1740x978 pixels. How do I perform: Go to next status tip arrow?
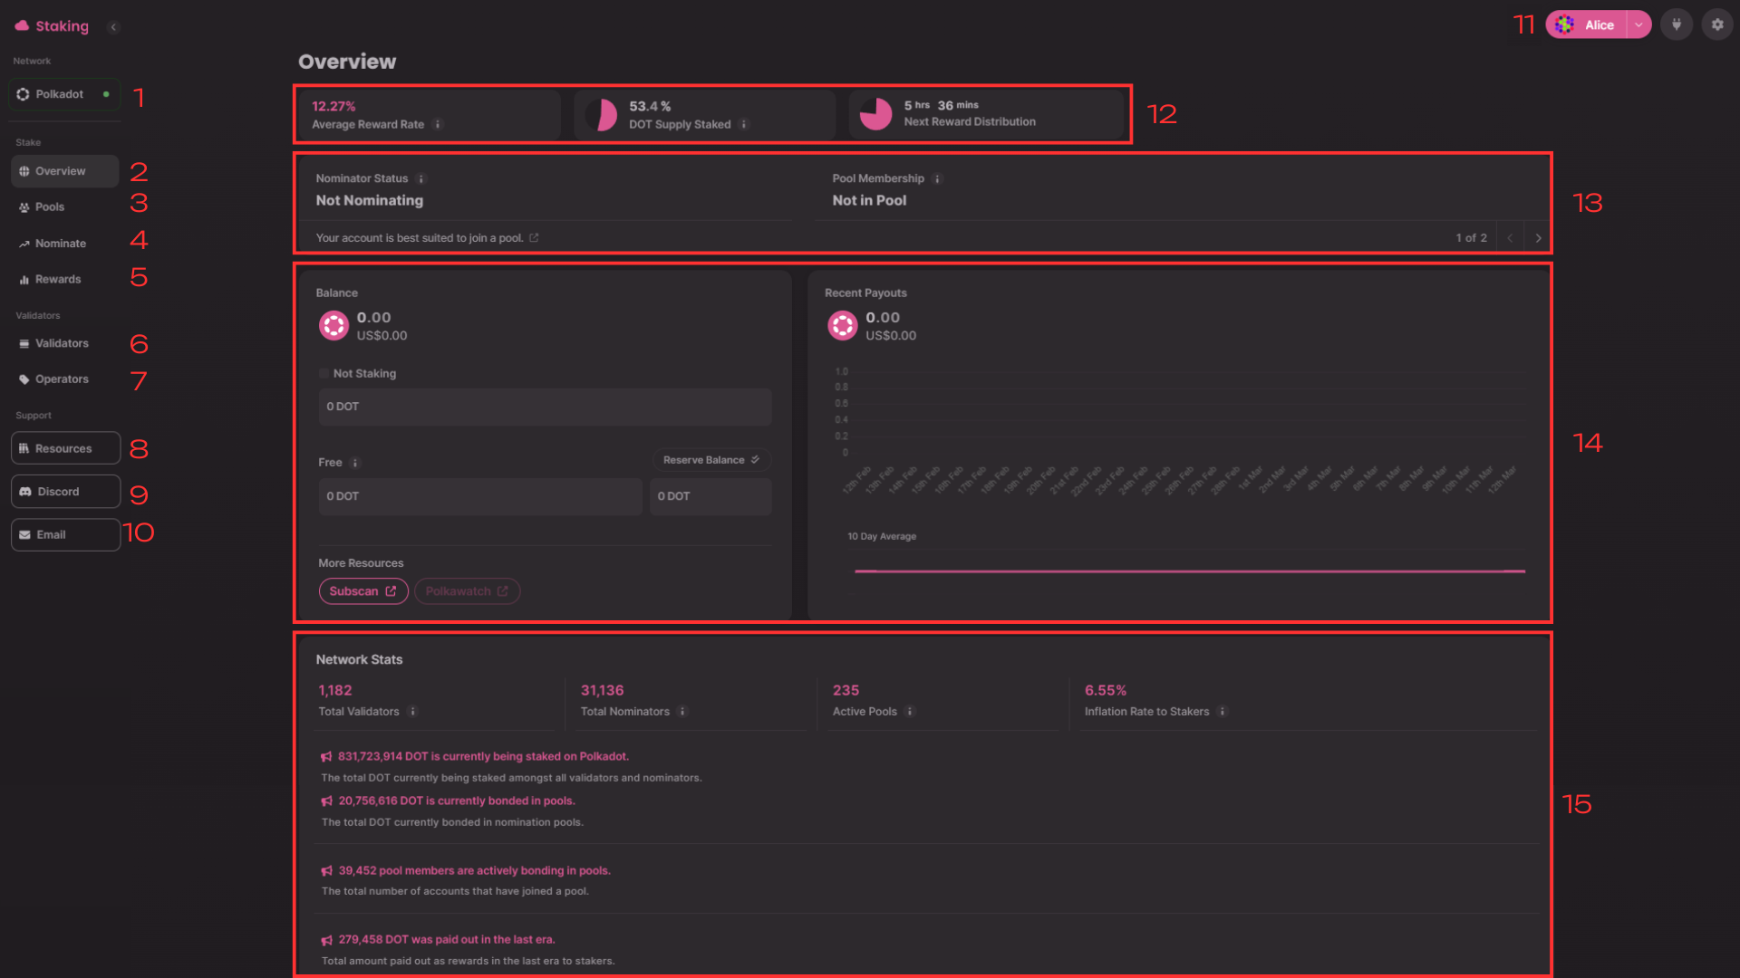(x=1538, y=238)
